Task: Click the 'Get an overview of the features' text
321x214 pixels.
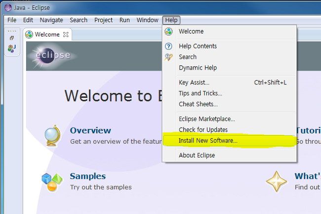Action: click(116, 141)
